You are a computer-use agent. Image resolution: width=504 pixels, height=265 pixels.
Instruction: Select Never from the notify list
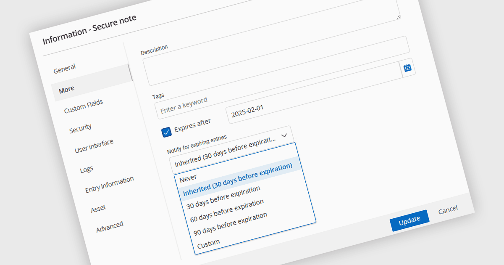click(188, 178)
